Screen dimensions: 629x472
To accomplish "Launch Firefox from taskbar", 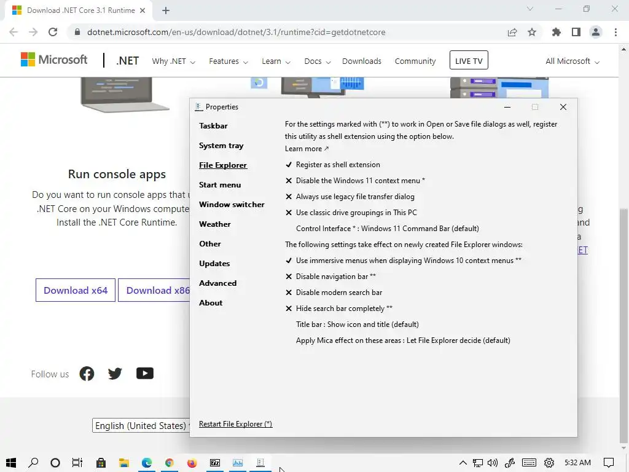I will [192, 463].
